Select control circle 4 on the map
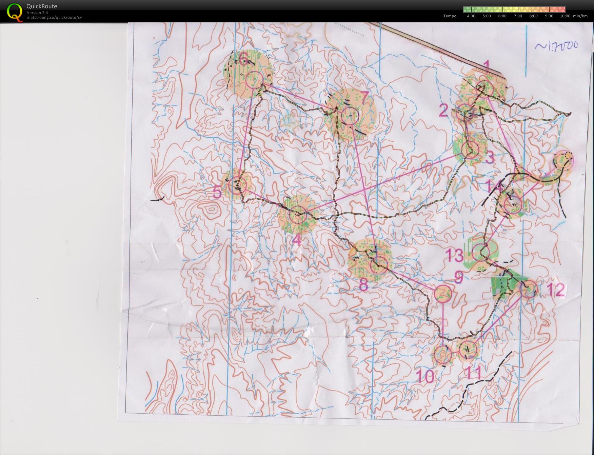The width and height of the screenshot is (594, 455). click(x=298, y=214)
